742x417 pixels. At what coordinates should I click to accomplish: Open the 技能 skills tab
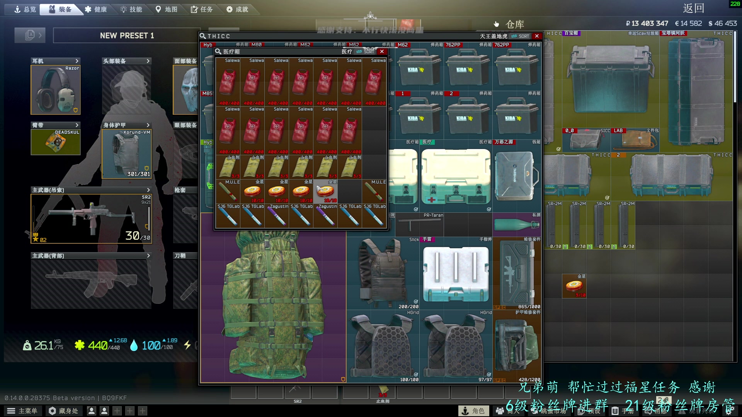pos(131,9)
